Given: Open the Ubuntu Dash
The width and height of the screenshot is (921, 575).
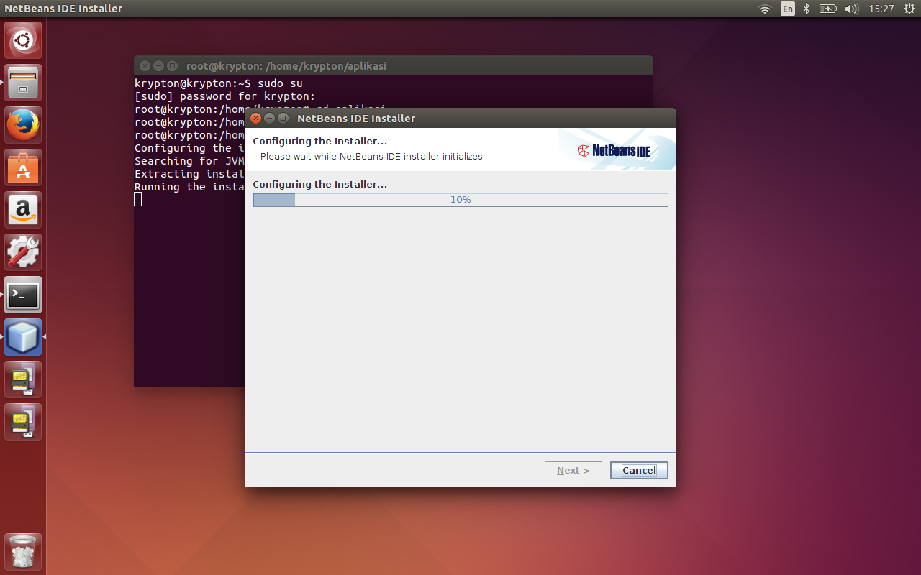Looking at the screenshot, I should pyautogui.click(x=23, y=40).
